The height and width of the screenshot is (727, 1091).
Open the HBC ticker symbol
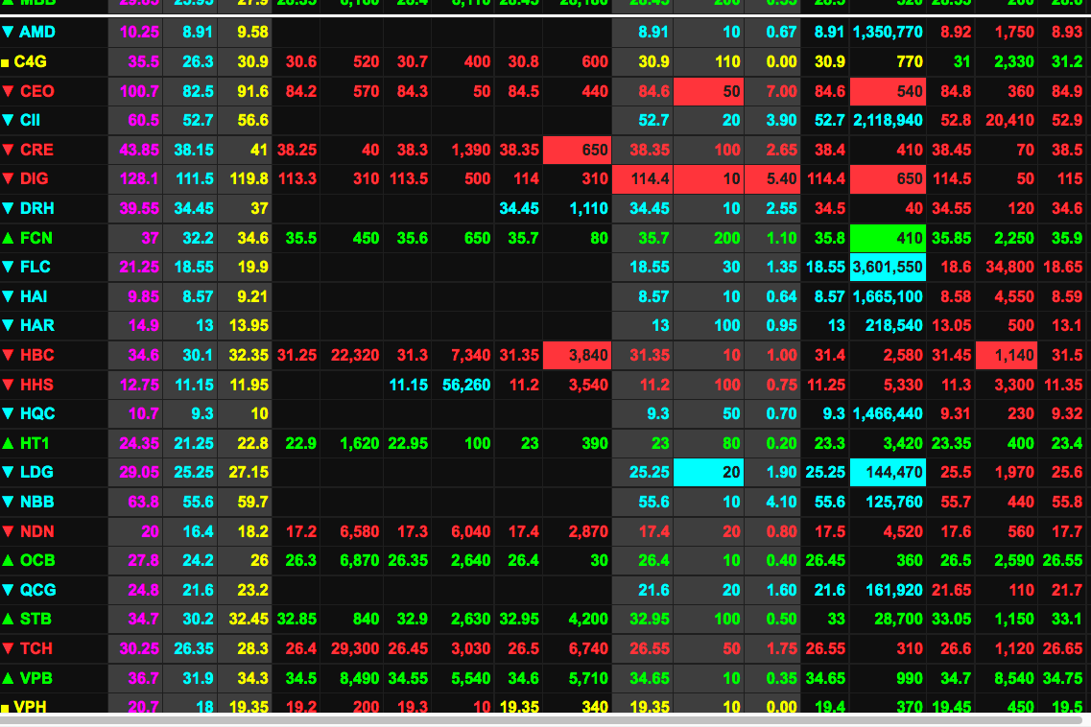(36, 355)
